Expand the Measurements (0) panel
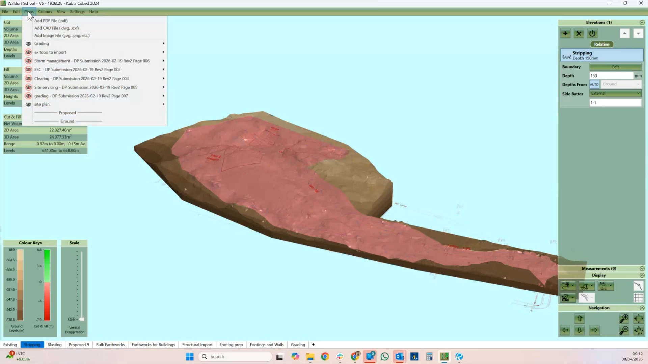This screenshot has width=648, height=364. tap(642, 269)
